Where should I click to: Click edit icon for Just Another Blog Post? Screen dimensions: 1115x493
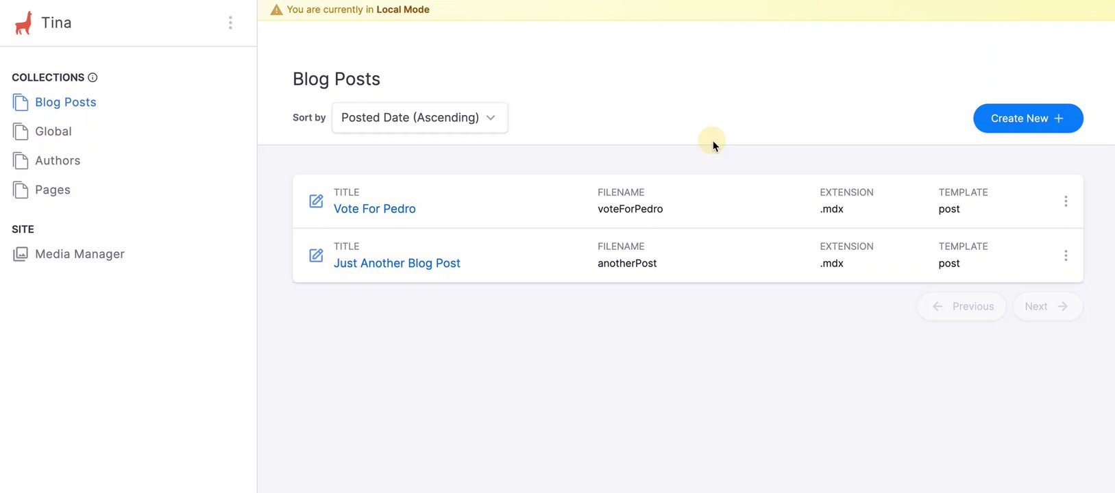pyautogui.click(x=316, y=255)
